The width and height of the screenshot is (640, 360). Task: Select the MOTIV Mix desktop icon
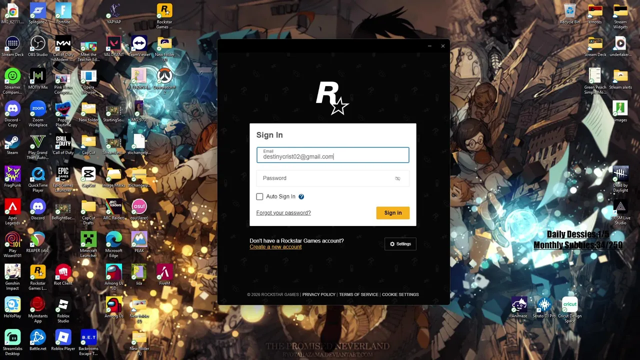(38, 79)
